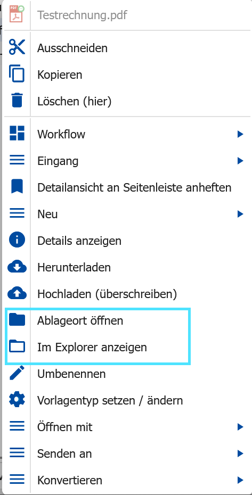Select Hochladen (überschreiben) entry
Screen dimensions: 252x495
128,294
